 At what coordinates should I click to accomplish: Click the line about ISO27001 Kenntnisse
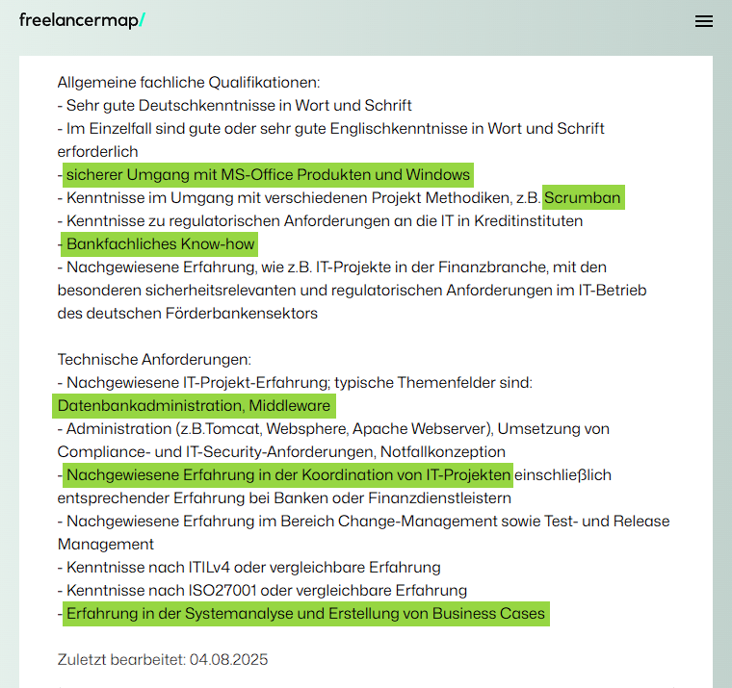(262, 591)
